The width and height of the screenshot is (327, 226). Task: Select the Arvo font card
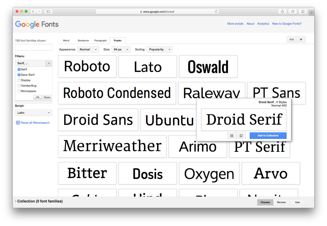tap(271, 173)
